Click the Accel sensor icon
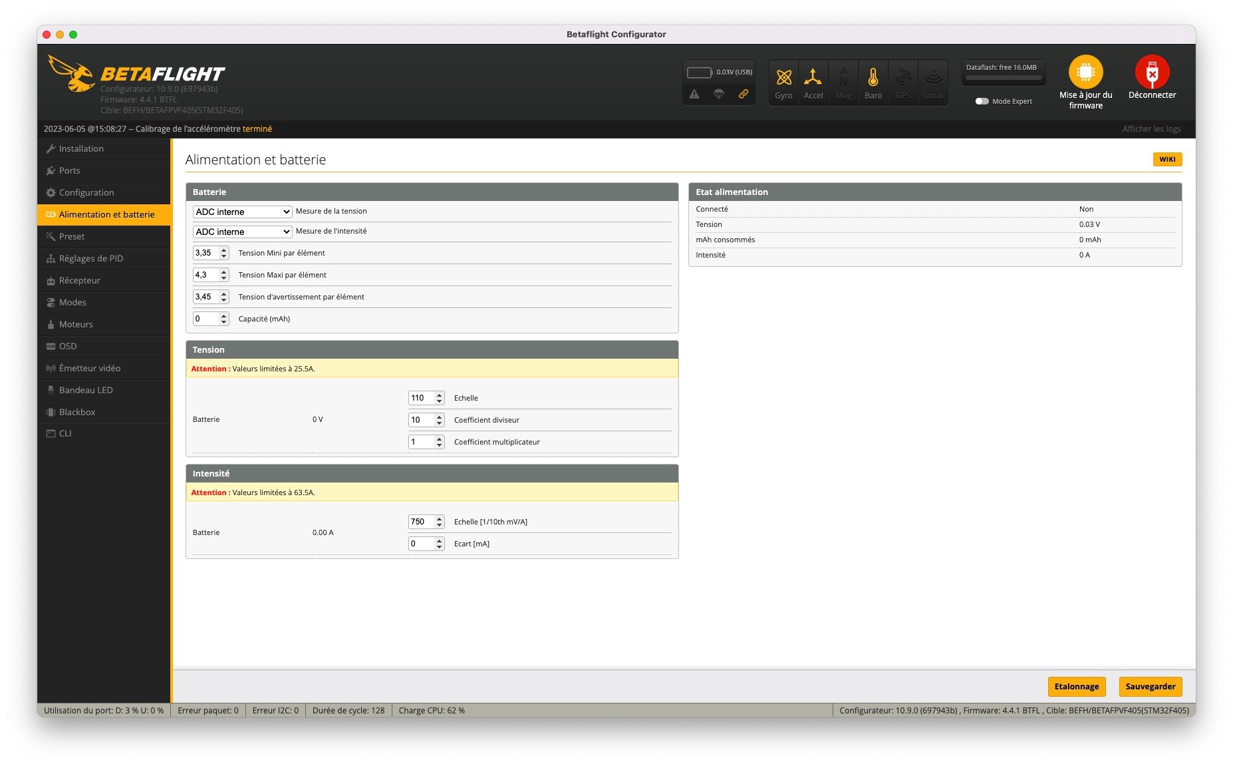The height and width of the screenshot is (766, 1233). click(813, 77)
